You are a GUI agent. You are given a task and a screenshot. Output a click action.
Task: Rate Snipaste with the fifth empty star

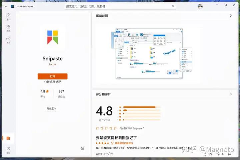pyautogui.click(x=115, y=128)
